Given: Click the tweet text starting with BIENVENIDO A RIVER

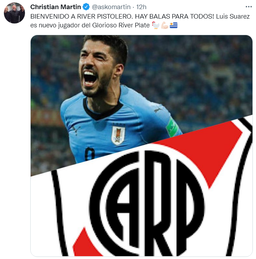Looking at the screenshot, I should click(x=140, y=21).
